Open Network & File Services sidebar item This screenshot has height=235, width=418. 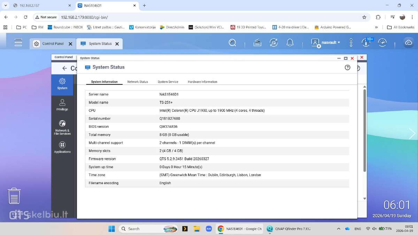coord(62,128)
